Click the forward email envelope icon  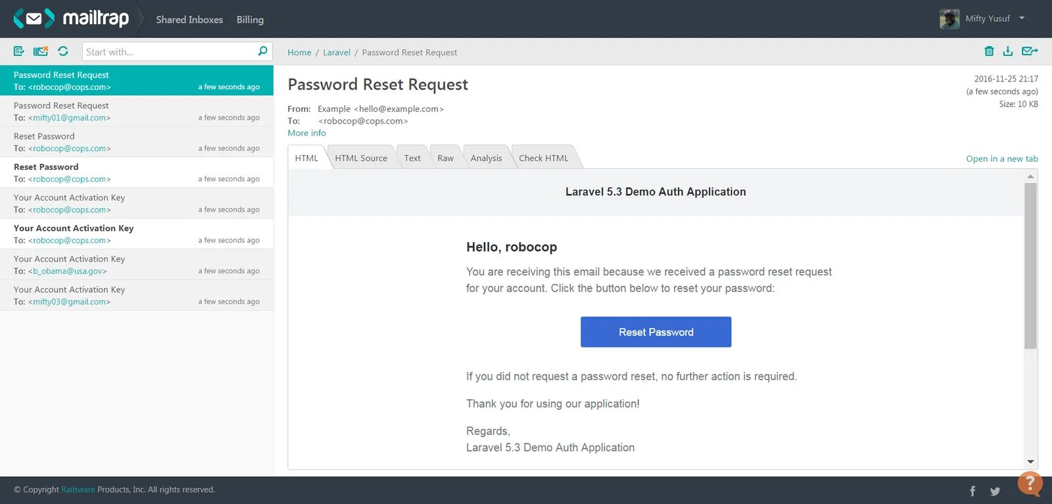click(1029, 51)
